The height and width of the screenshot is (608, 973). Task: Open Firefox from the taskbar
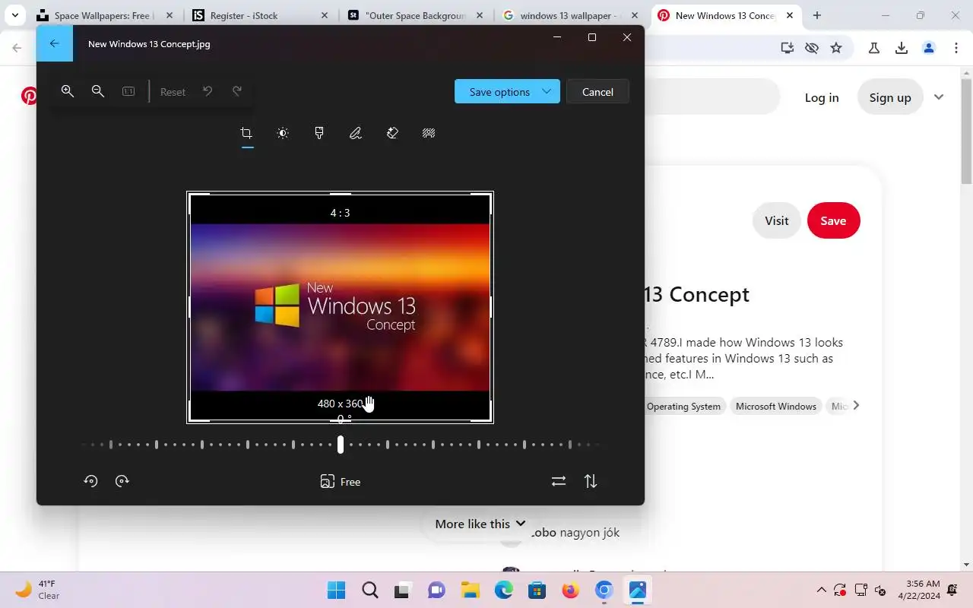tap(570, 590)
